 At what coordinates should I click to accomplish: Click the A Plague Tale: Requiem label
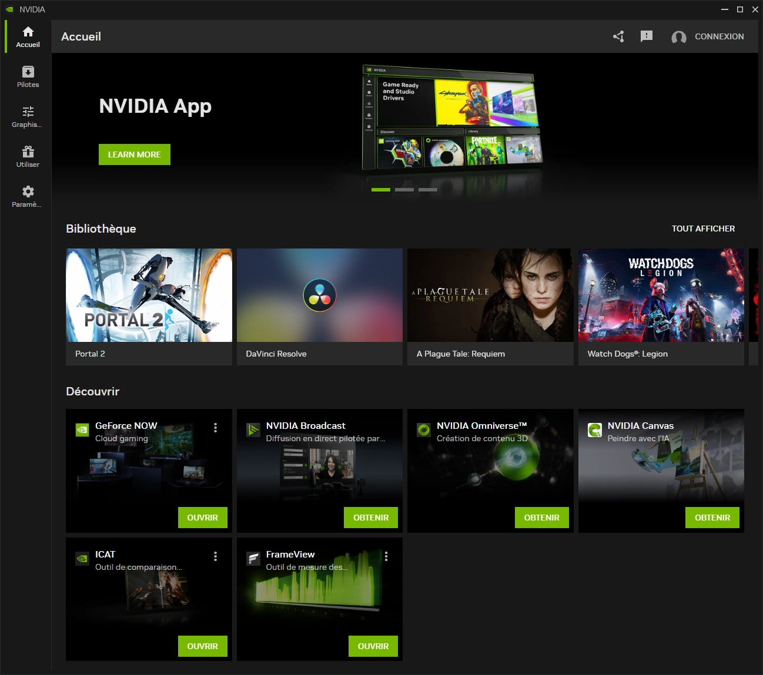point(461,354)
